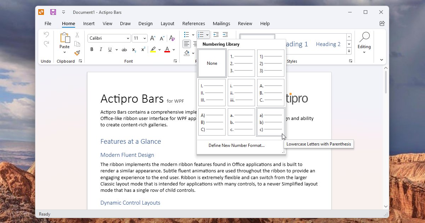Click the Grow Font icon
The height and width of the screenshot is (223, 425).
coord(153,38)
